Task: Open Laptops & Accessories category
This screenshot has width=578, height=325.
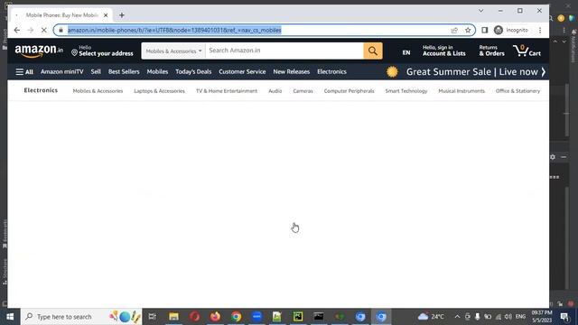Action: 159,91
